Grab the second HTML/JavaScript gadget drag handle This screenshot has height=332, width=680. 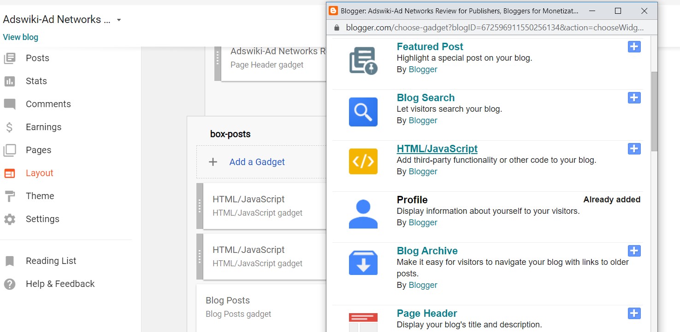coord(200,256)
